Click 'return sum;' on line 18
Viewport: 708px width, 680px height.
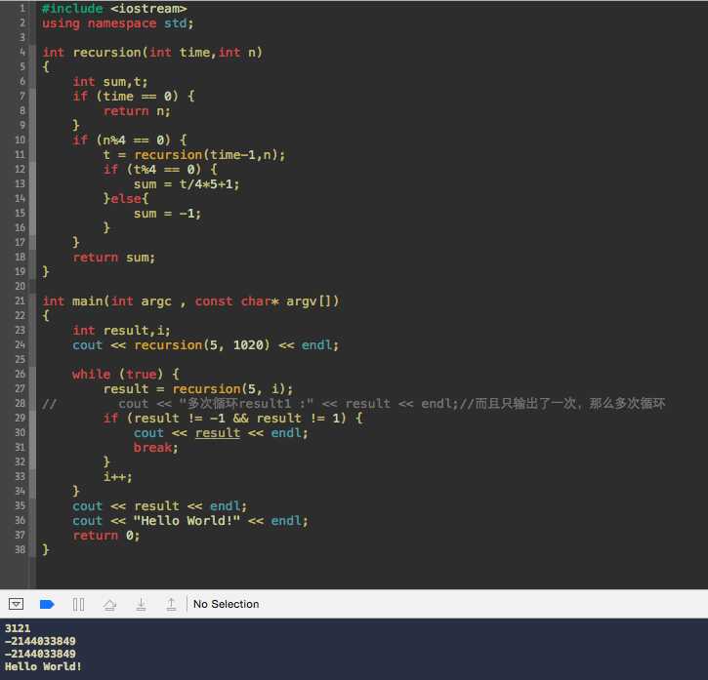tap(114, 258)
